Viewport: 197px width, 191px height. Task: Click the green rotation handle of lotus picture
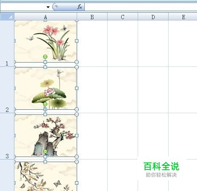pyautogui.click(x=45, y=104)
